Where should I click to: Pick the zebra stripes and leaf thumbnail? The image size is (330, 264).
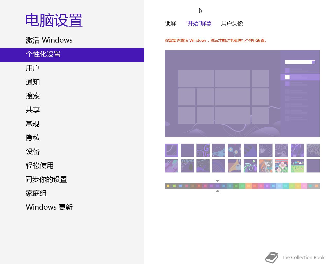click(x=187, y=166)
